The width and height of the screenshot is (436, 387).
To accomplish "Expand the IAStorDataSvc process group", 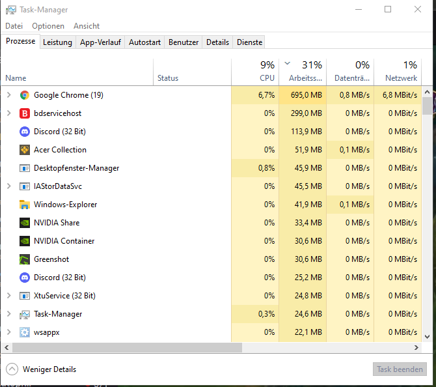I will 9,186.
